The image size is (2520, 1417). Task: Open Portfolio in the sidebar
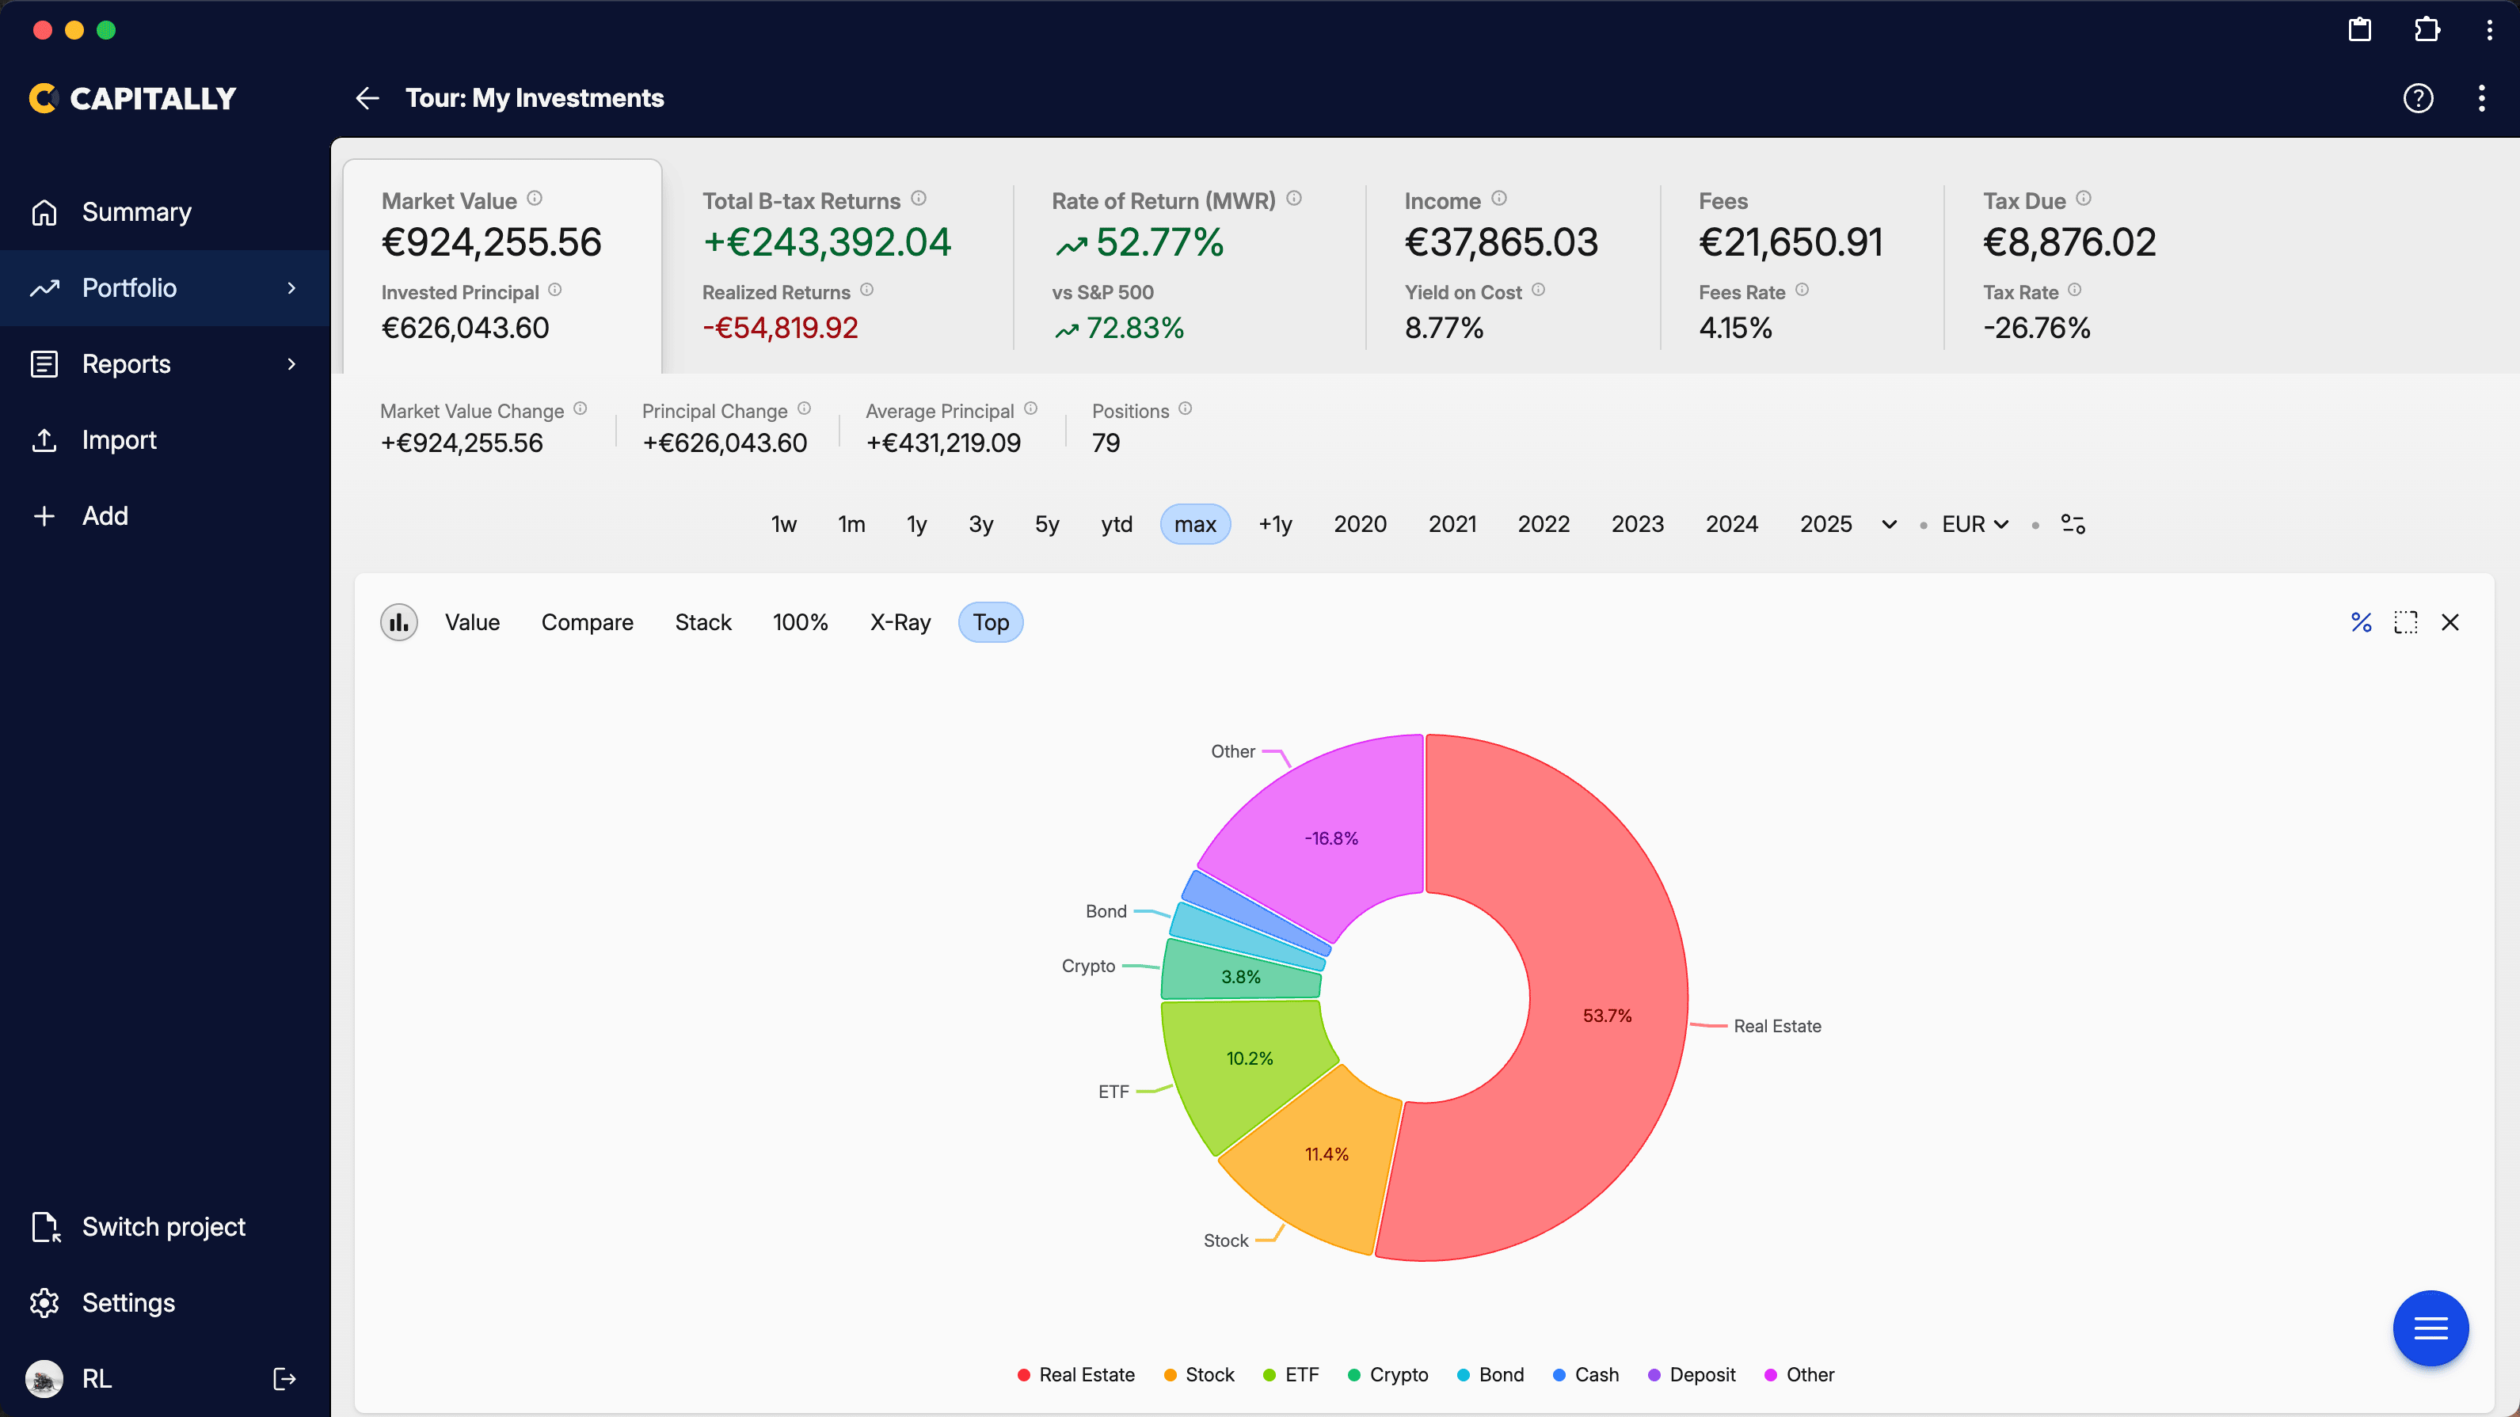[165, 288]
